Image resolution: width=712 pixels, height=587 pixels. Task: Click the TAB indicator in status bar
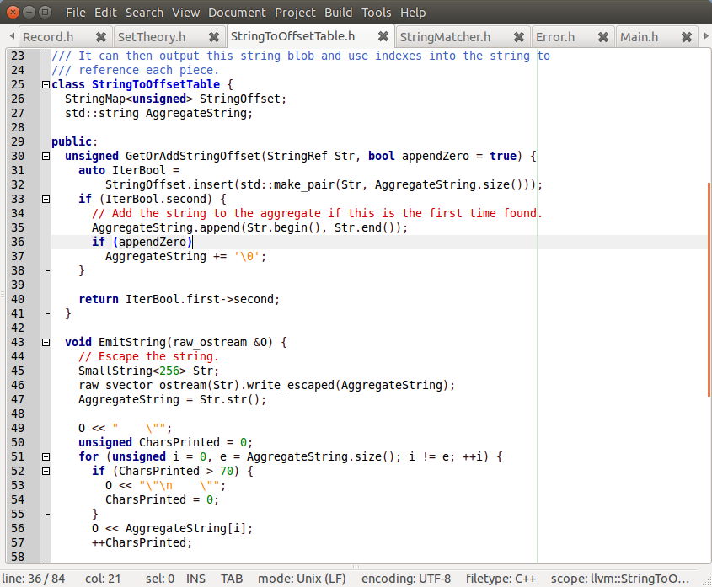click(232, 579)
